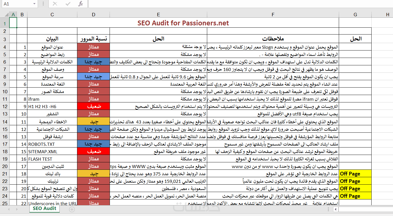Select row 12 header
Image resolution: width=393 pixels, height=216 pixels.
click(x=5, y=106)
